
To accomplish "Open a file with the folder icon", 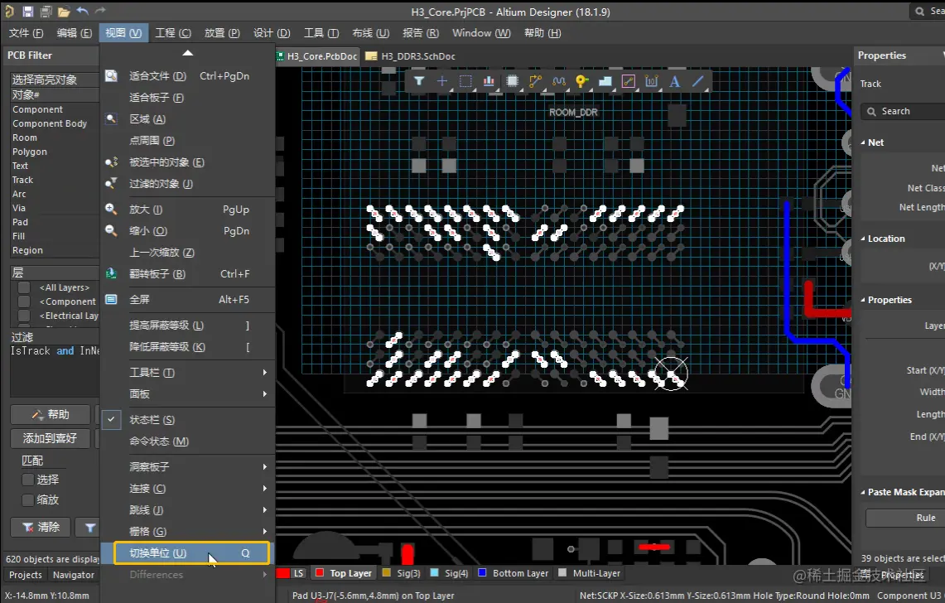I will point(64,12).
